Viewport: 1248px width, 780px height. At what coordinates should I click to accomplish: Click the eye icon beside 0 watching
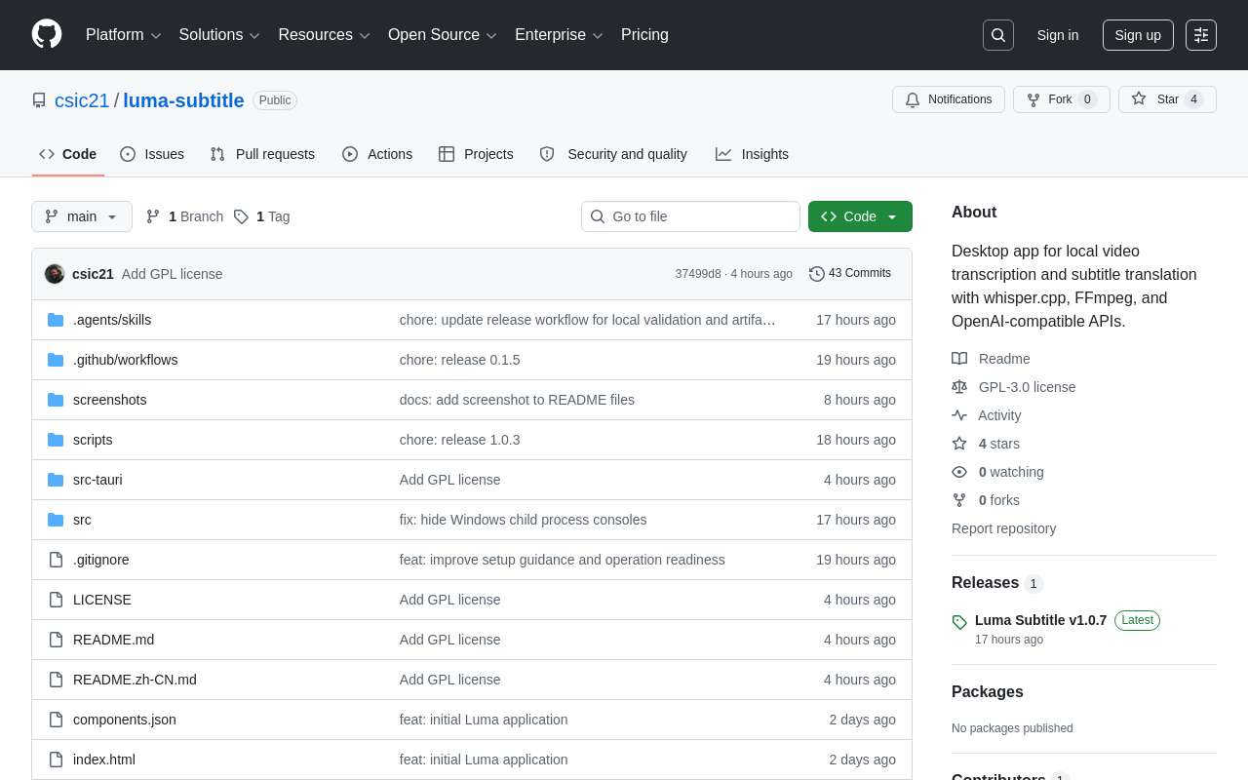pos(959,472)
